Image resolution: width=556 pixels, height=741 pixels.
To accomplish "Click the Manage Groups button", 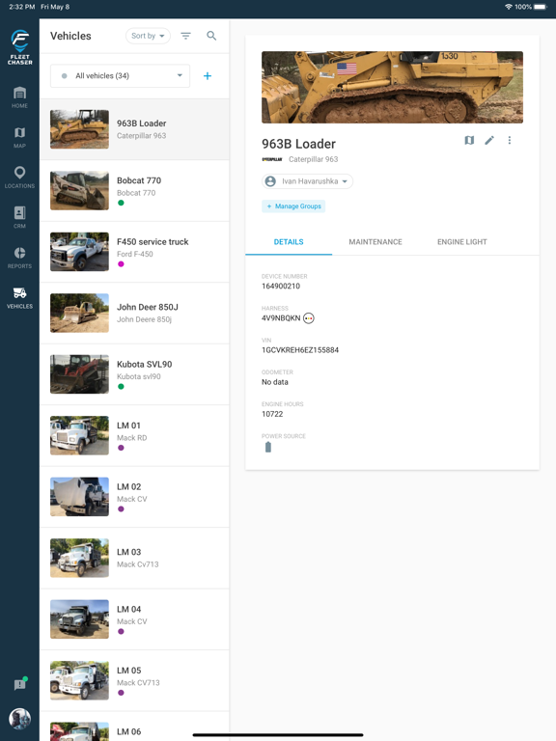I will point(293,206).
